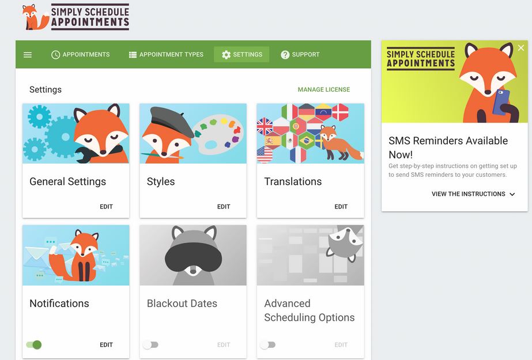Close the SMS Reminders promo card
The image size is (532, 360).
click(x=521, y=48)
